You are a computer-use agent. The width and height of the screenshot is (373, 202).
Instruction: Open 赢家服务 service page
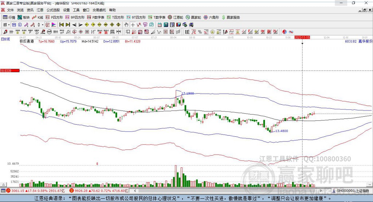[231, 18]
